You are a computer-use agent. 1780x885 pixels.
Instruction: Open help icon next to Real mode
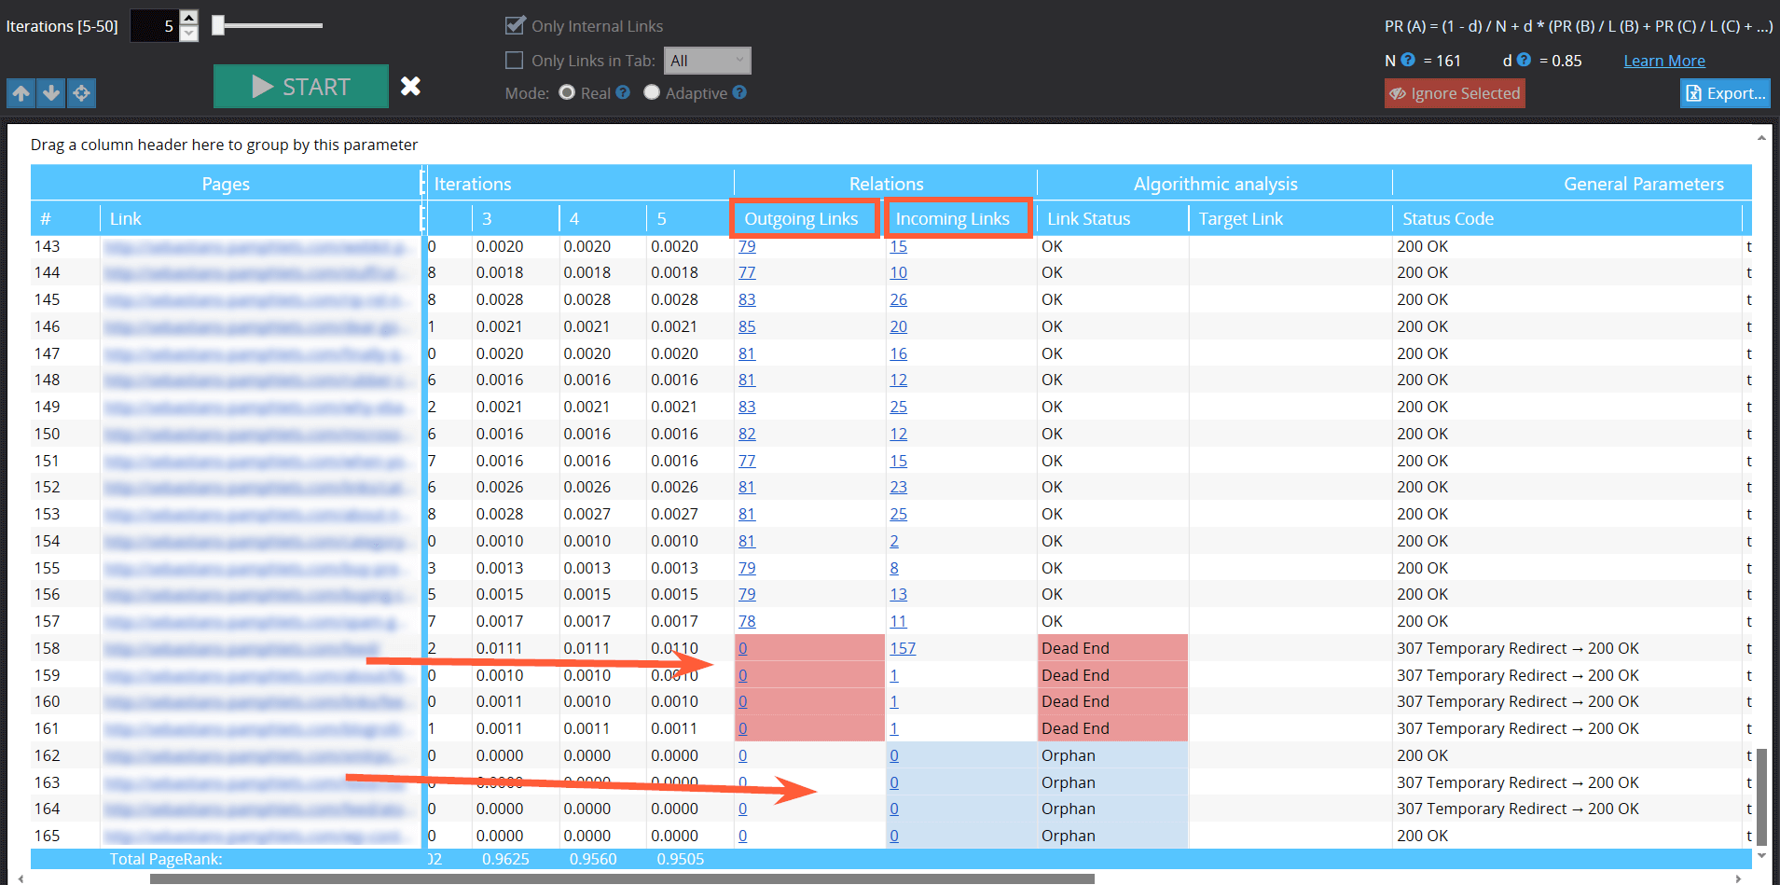623,92
